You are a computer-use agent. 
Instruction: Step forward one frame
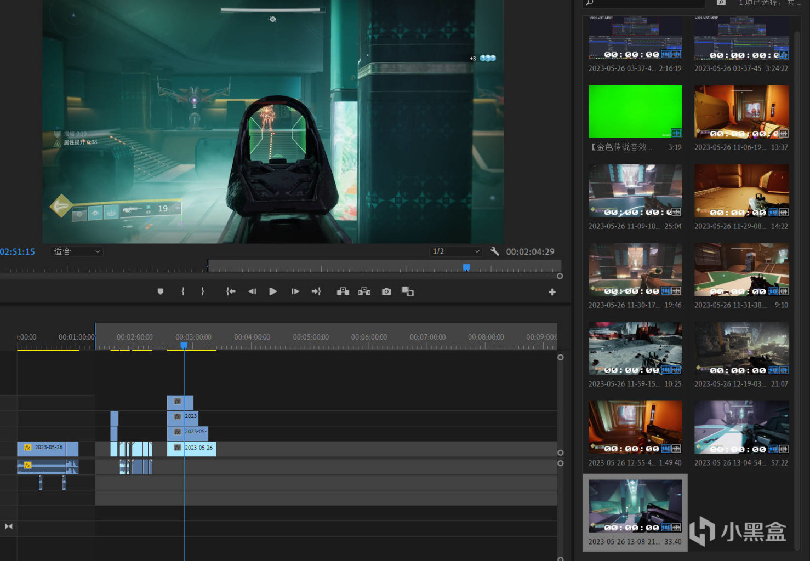coord(295,291)
